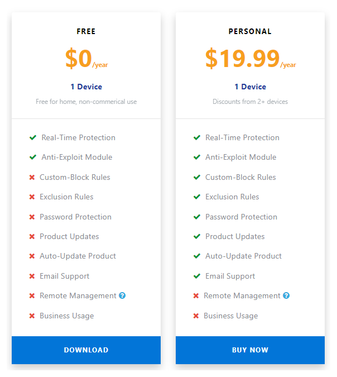337x377 pixels.
Task: Click red X beside Free Password Protection
Action: [32, 217]
